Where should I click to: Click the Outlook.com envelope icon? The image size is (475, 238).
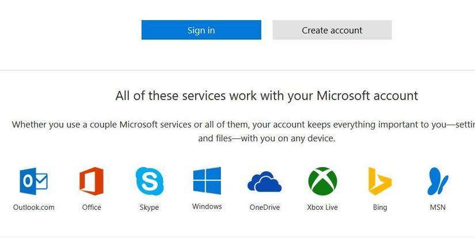tap(33, 182)
